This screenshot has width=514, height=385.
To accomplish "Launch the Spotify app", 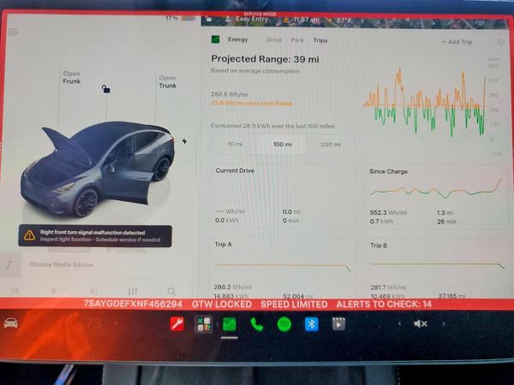I will point(284,324).
